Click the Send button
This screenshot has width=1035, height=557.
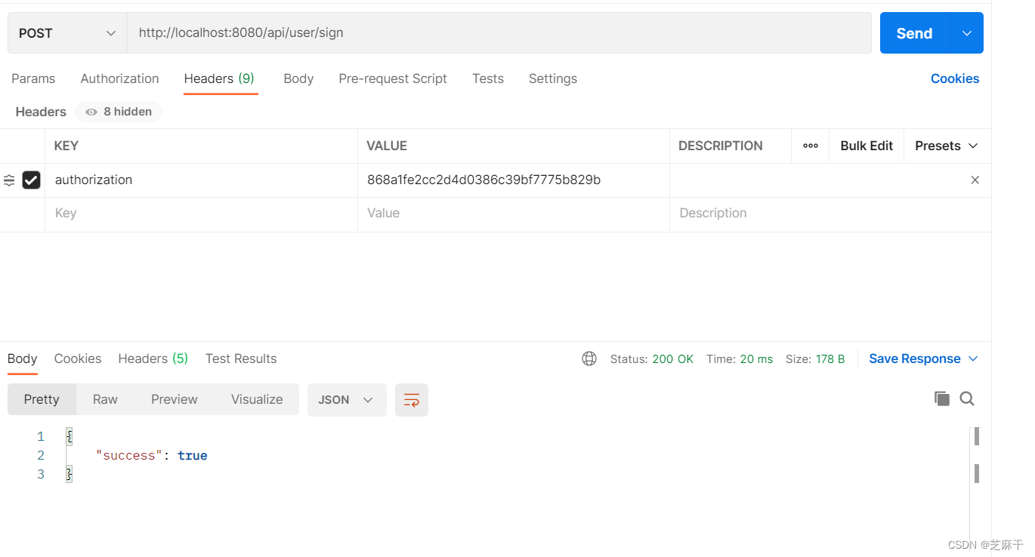913,32
